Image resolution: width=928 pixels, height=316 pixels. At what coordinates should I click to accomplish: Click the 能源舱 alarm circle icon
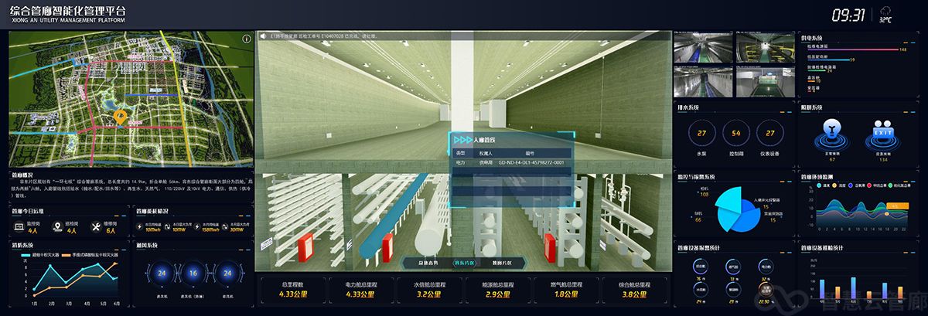tap(733, 290)
